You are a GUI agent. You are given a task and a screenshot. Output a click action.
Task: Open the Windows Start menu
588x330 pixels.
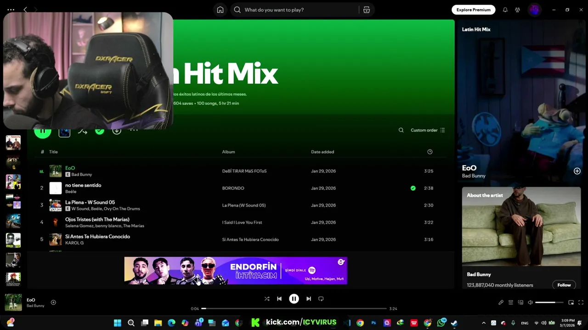pos(118,323)
